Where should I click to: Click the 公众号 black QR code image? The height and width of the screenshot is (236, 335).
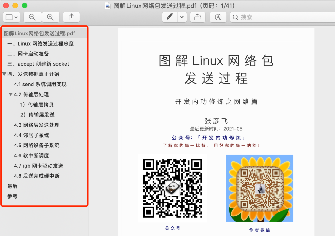(x=173, y=188)
